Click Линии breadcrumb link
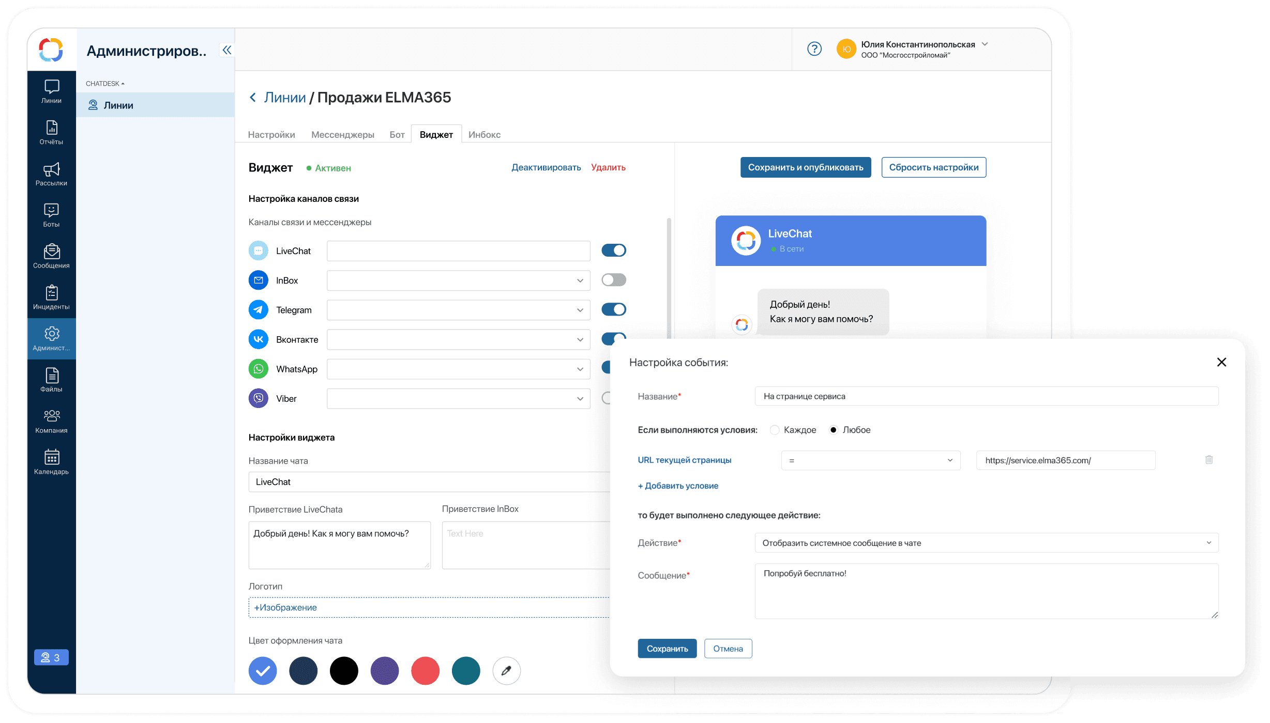This screenshot has height=723, width=1270. click(285, 98)
